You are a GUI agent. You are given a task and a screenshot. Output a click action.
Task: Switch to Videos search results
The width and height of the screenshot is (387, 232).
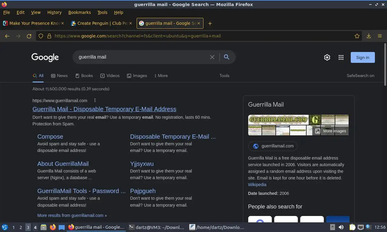click(110, 76)
